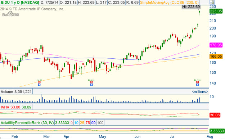
Task: Click the close price C: 223.05 in header
Action: 116,3
